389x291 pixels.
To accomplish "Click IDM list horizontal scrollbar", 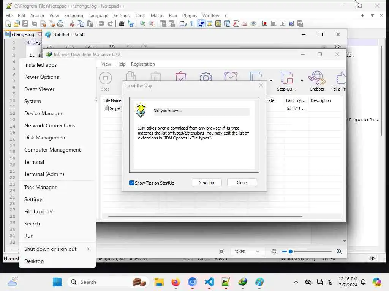I will [205, 216].
